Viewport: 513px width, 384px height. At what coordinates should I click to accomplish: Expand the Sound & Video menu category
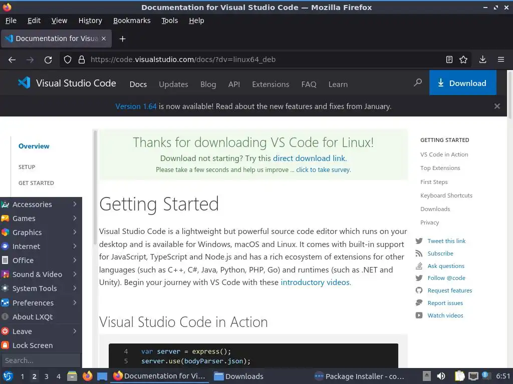[41, 274]
